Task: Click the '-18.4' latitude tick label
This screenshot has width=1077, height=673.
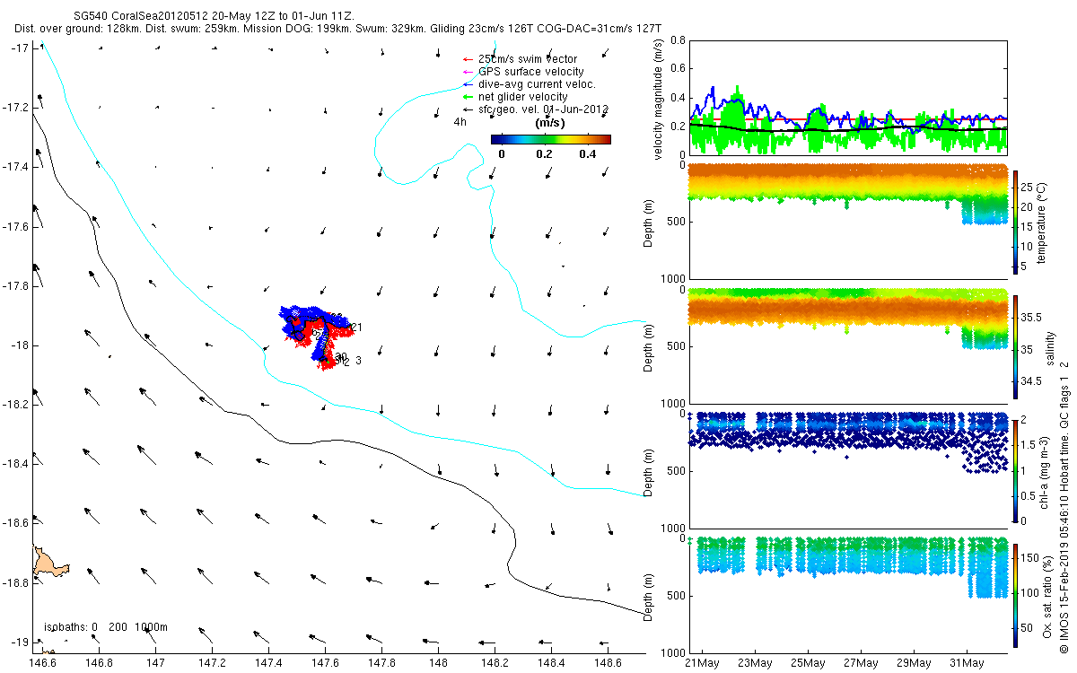Action: coord(16,464)
